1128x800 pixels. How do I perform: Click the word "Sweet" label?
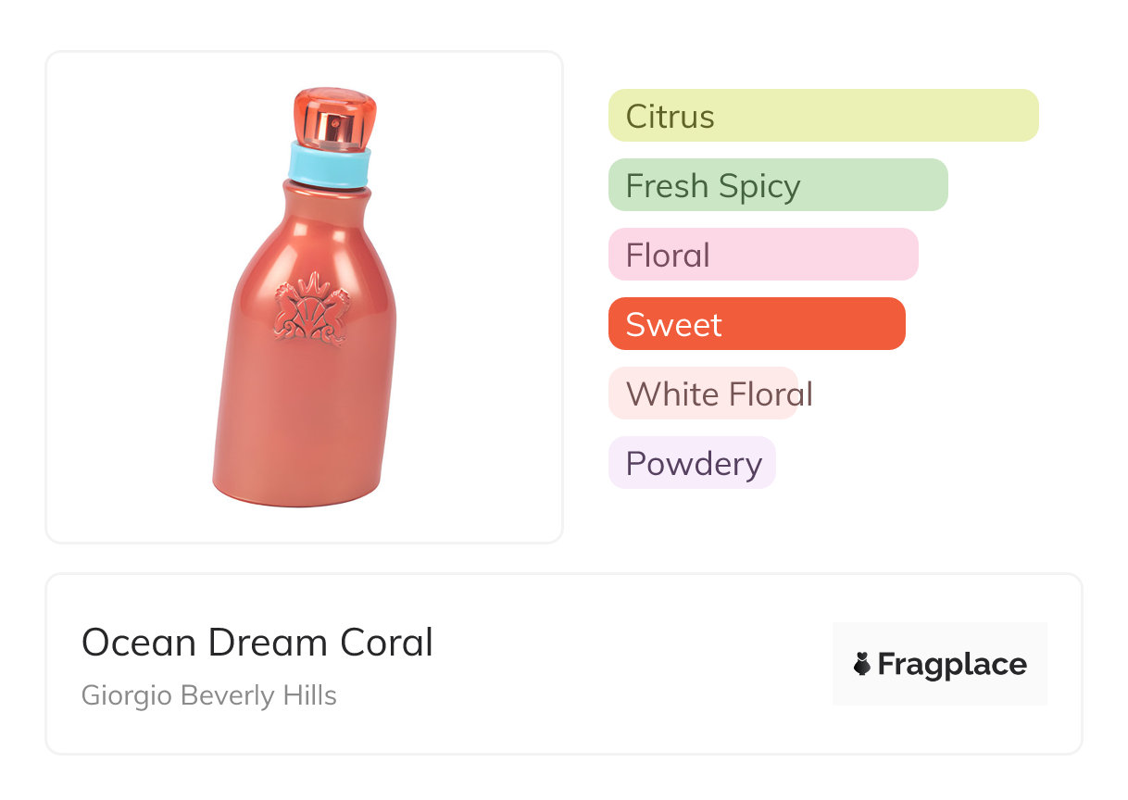point(673,324)
